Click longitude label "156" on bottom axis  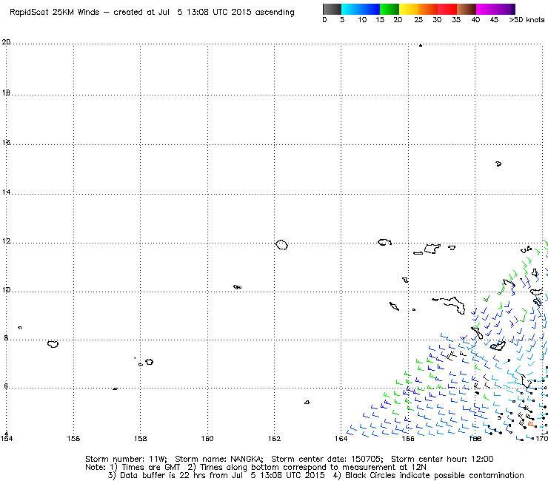(x=73, y=438)
